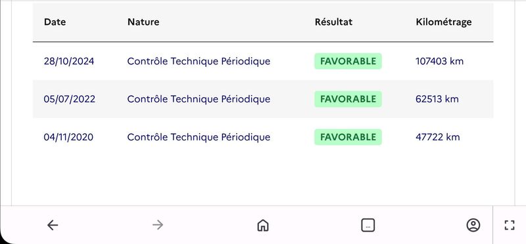Screen dimensions: 526x244
Task: Tap the browser forward arrow
Action: coord(158,225)
